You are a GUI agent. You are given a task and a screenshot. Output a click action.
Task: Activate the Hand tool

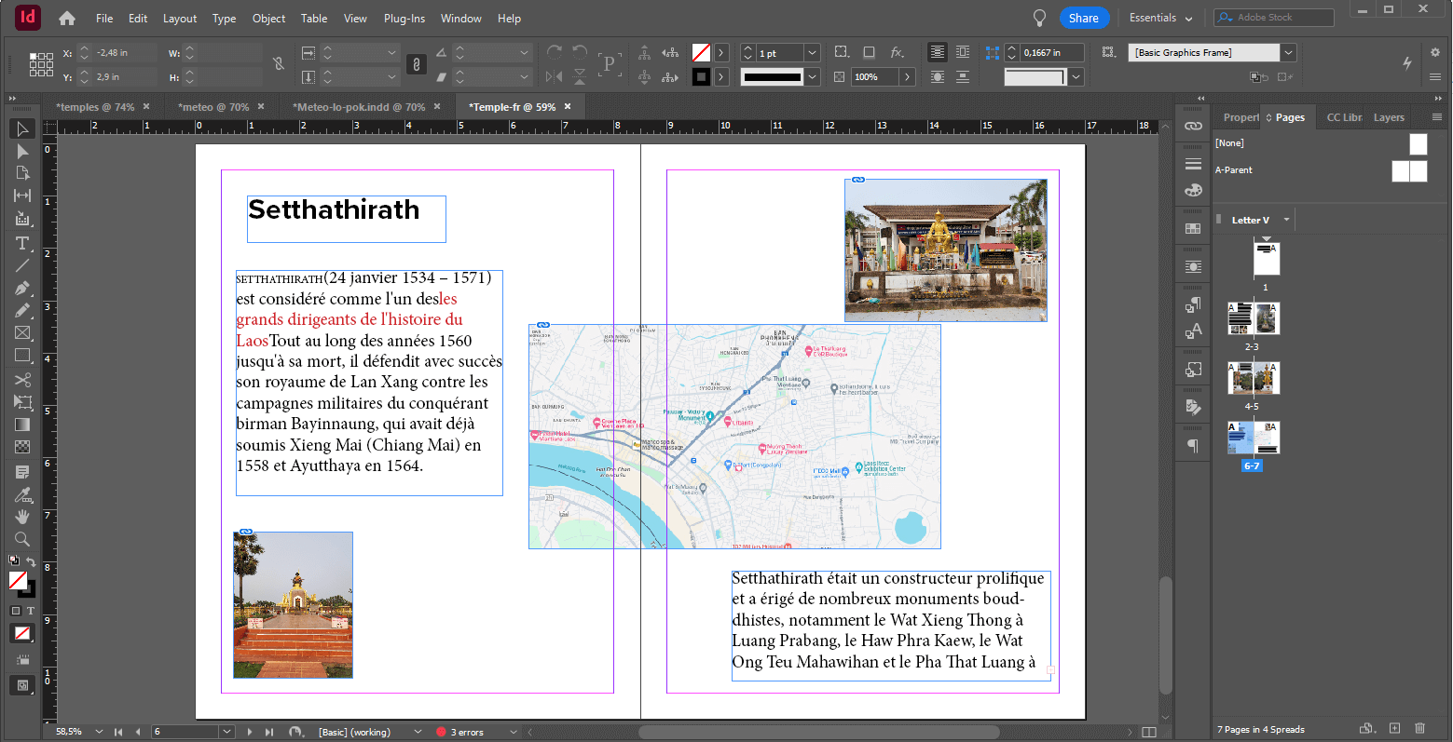click(x=22, y=517)
